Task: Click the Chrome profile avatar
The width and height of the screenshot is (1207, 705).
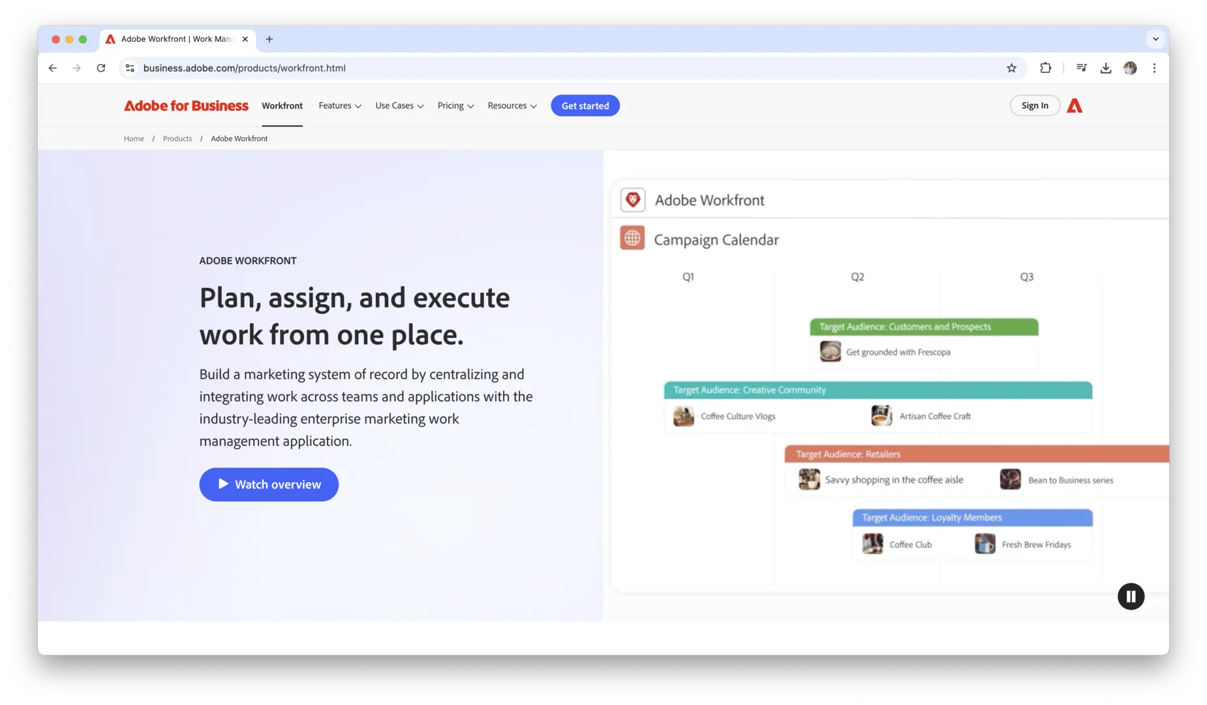Action: (1130, 68)
